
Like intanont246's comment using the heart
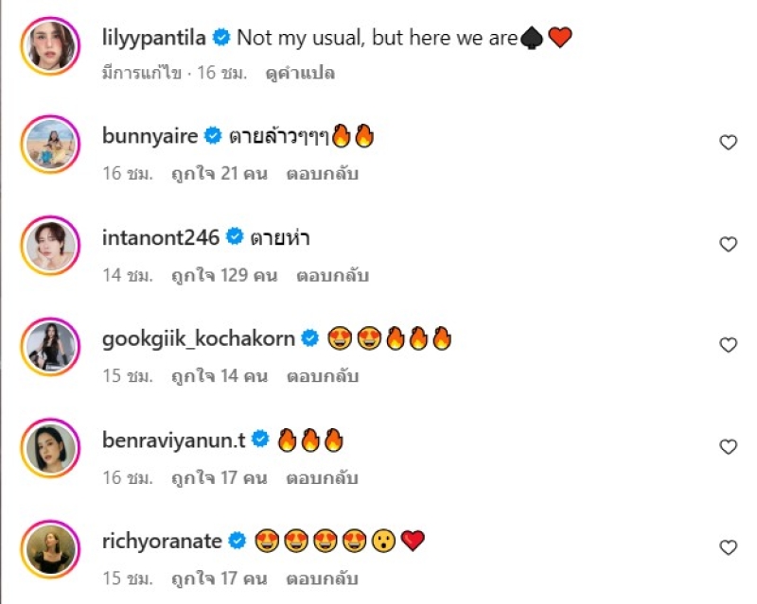tap(728, 244)
